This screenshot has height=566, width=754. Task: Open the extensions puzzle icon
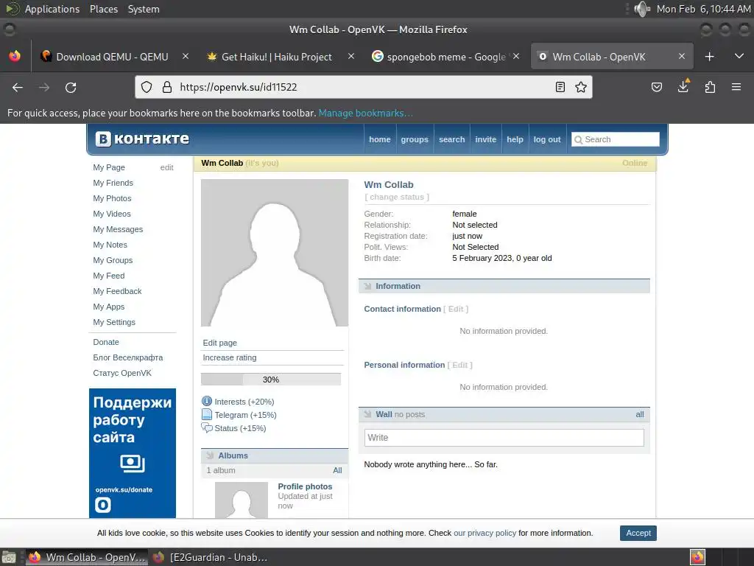[710, 87]
